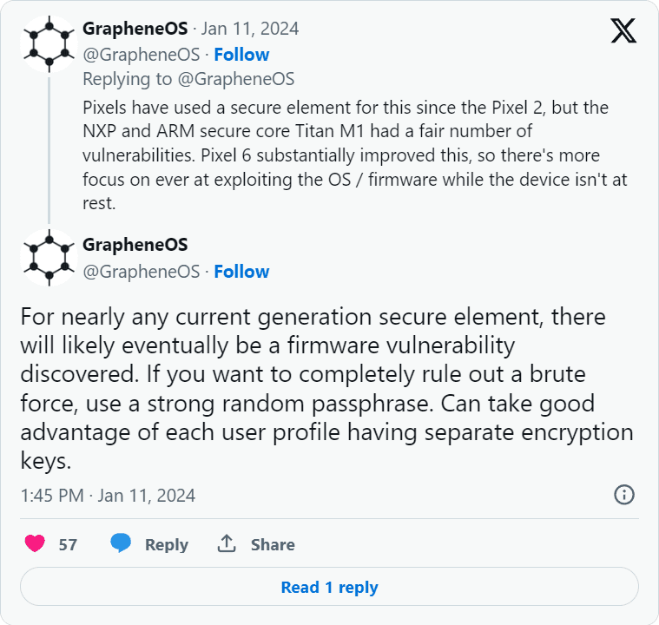This screenshot has width=659, height=625.
Task: Click the top GrapheneOS avatar
Action: pos(49,43)
